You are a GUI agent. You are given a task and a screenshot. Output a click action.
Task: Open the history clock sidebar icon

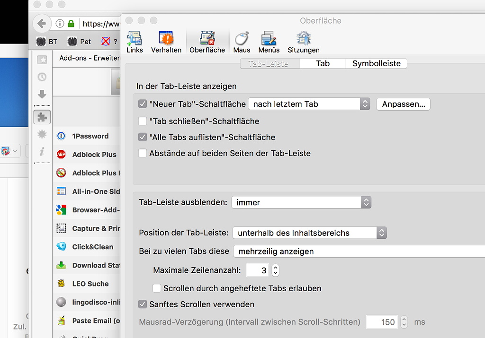42,77
